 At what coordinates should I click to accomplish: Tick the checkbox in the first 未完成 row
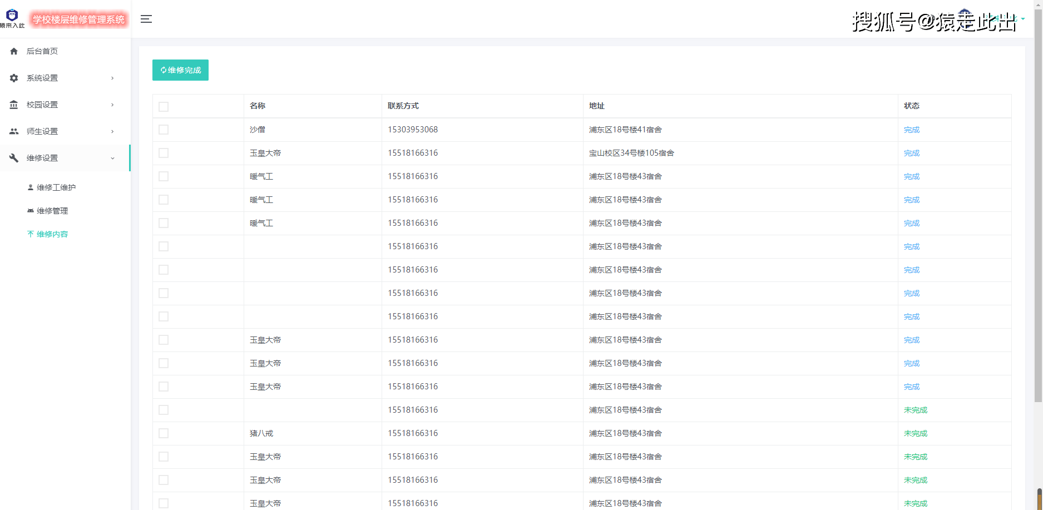click(x=164, y=410)
